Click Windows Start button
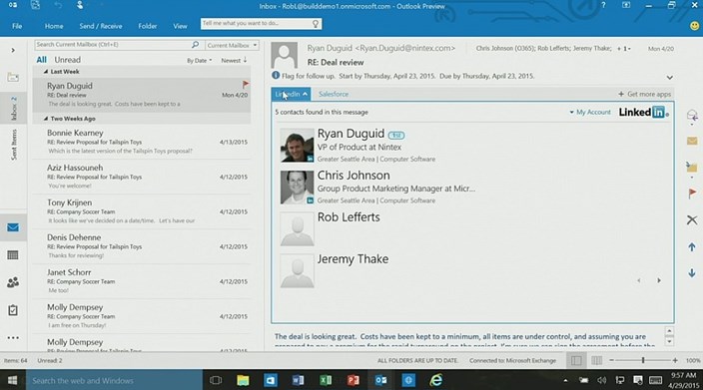Viewport: 703px width, 390px height. tap(13, 380)
